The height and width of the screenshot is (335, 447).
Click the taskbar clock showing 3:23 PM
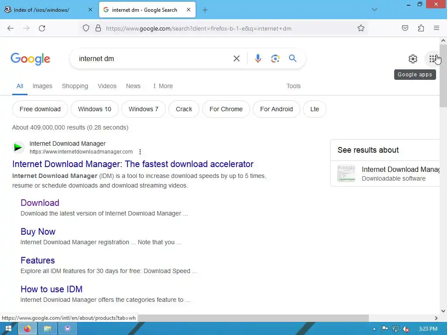428,329
